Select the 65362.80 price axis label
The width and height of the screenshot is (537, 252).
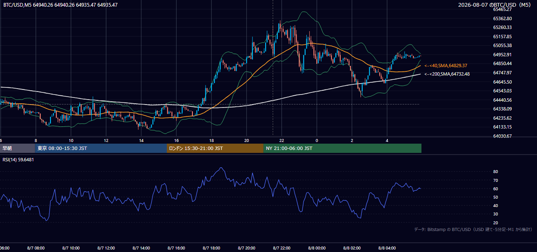(502, 18)
